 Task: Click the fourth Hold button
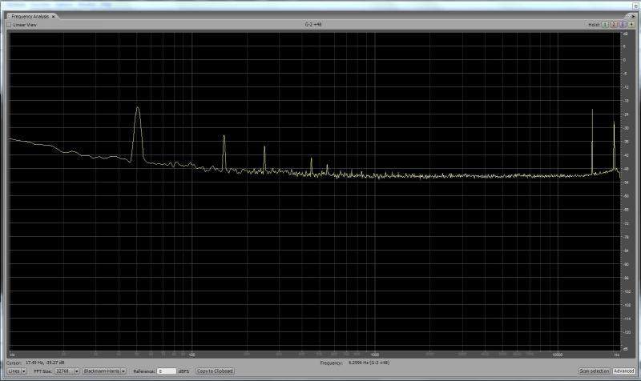click(631, 25)
